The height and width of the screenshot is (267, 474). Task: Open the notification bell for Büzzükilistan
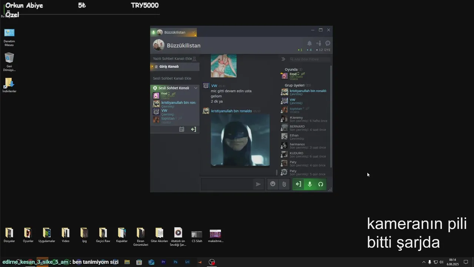point(310,43)
